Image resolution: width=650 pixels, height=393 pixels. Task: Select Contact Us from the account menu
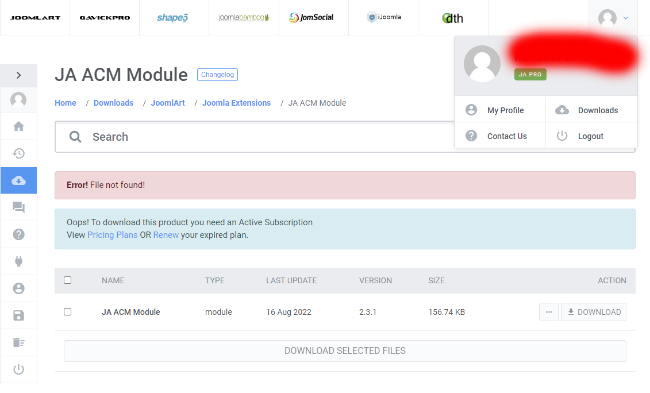pos(507,136)
